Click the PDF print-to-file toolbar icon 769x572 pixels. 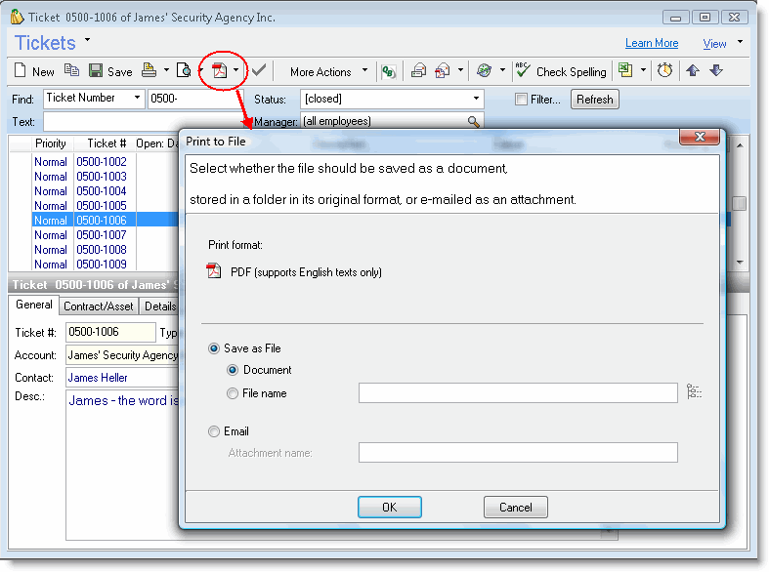tap(220, 71)
